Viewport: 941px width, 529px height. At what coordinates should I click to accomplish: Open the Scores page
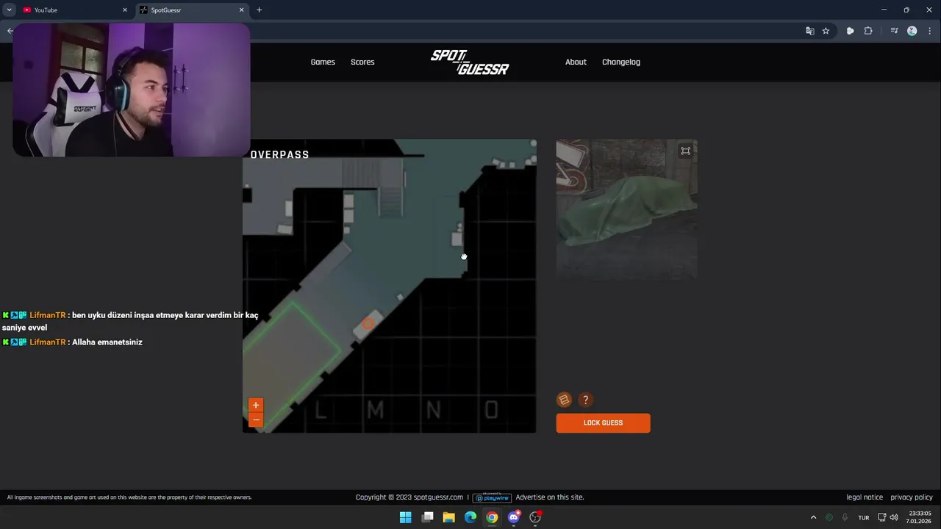(x=362, y=62)
